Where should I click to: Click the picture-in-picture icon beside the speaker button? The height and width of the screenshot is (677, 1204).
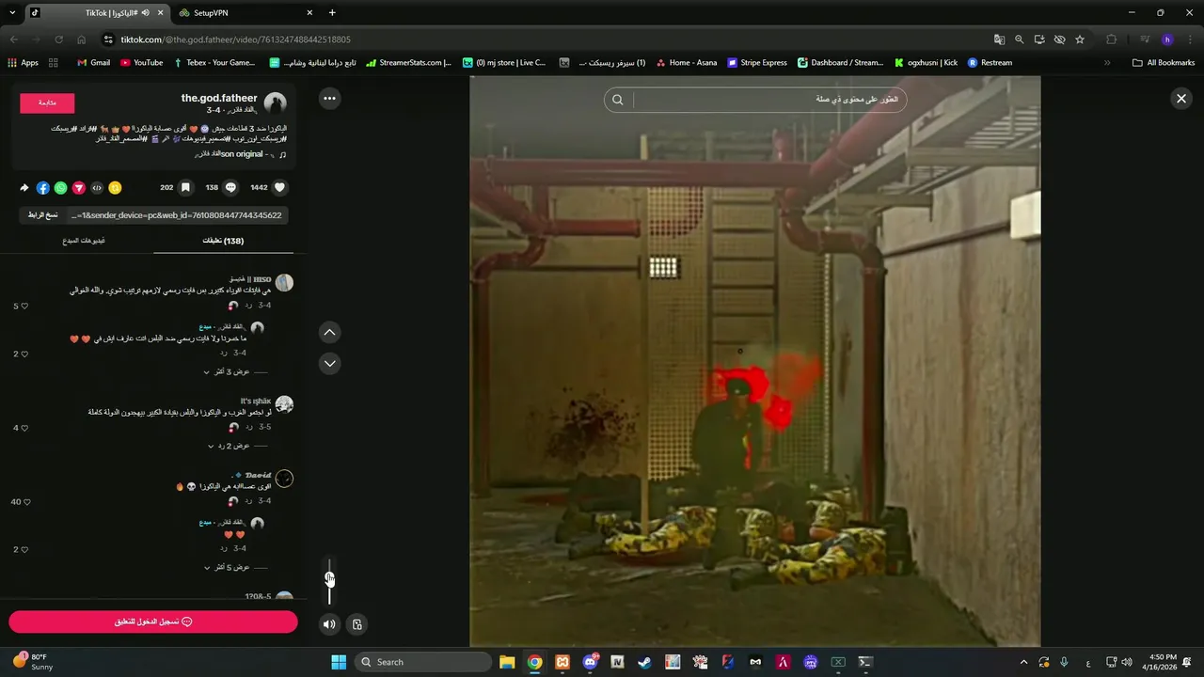[357, 623]
